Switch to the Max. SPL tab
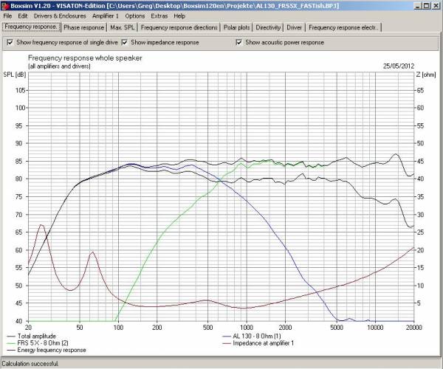443x369 pixels. click(x=123, y=27)
